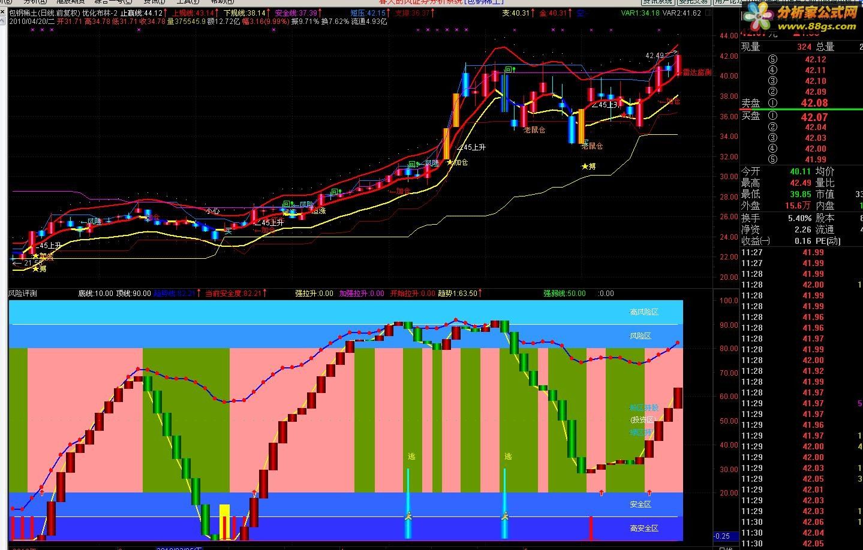Select the ★买涨 star marker
This screenshot has height=550, width=863.
pyautogui.click(x=43, y=257)
